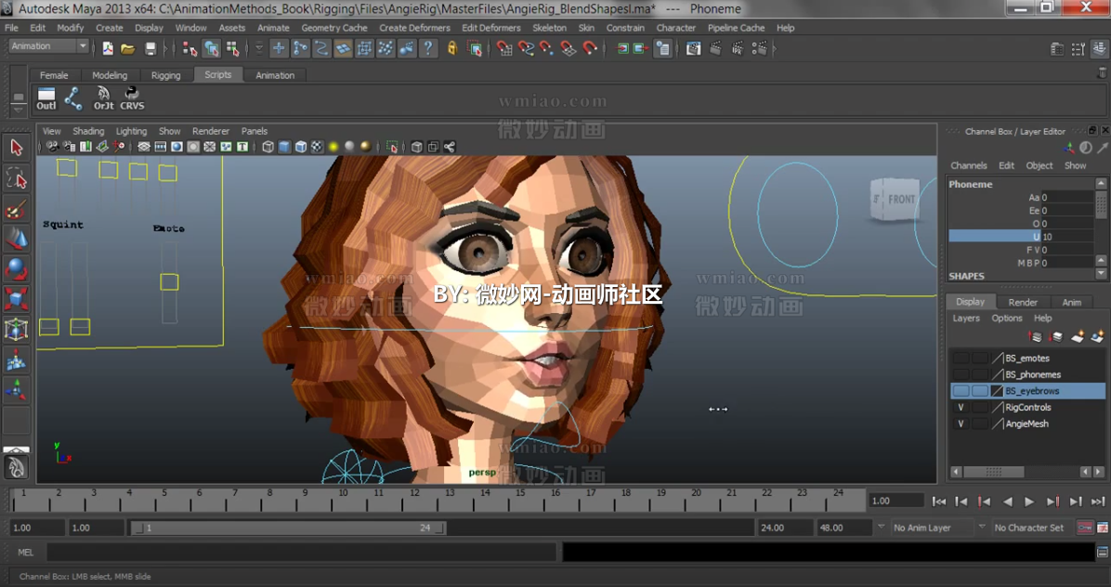Save the scene with the disk icon

coord(150,48)
